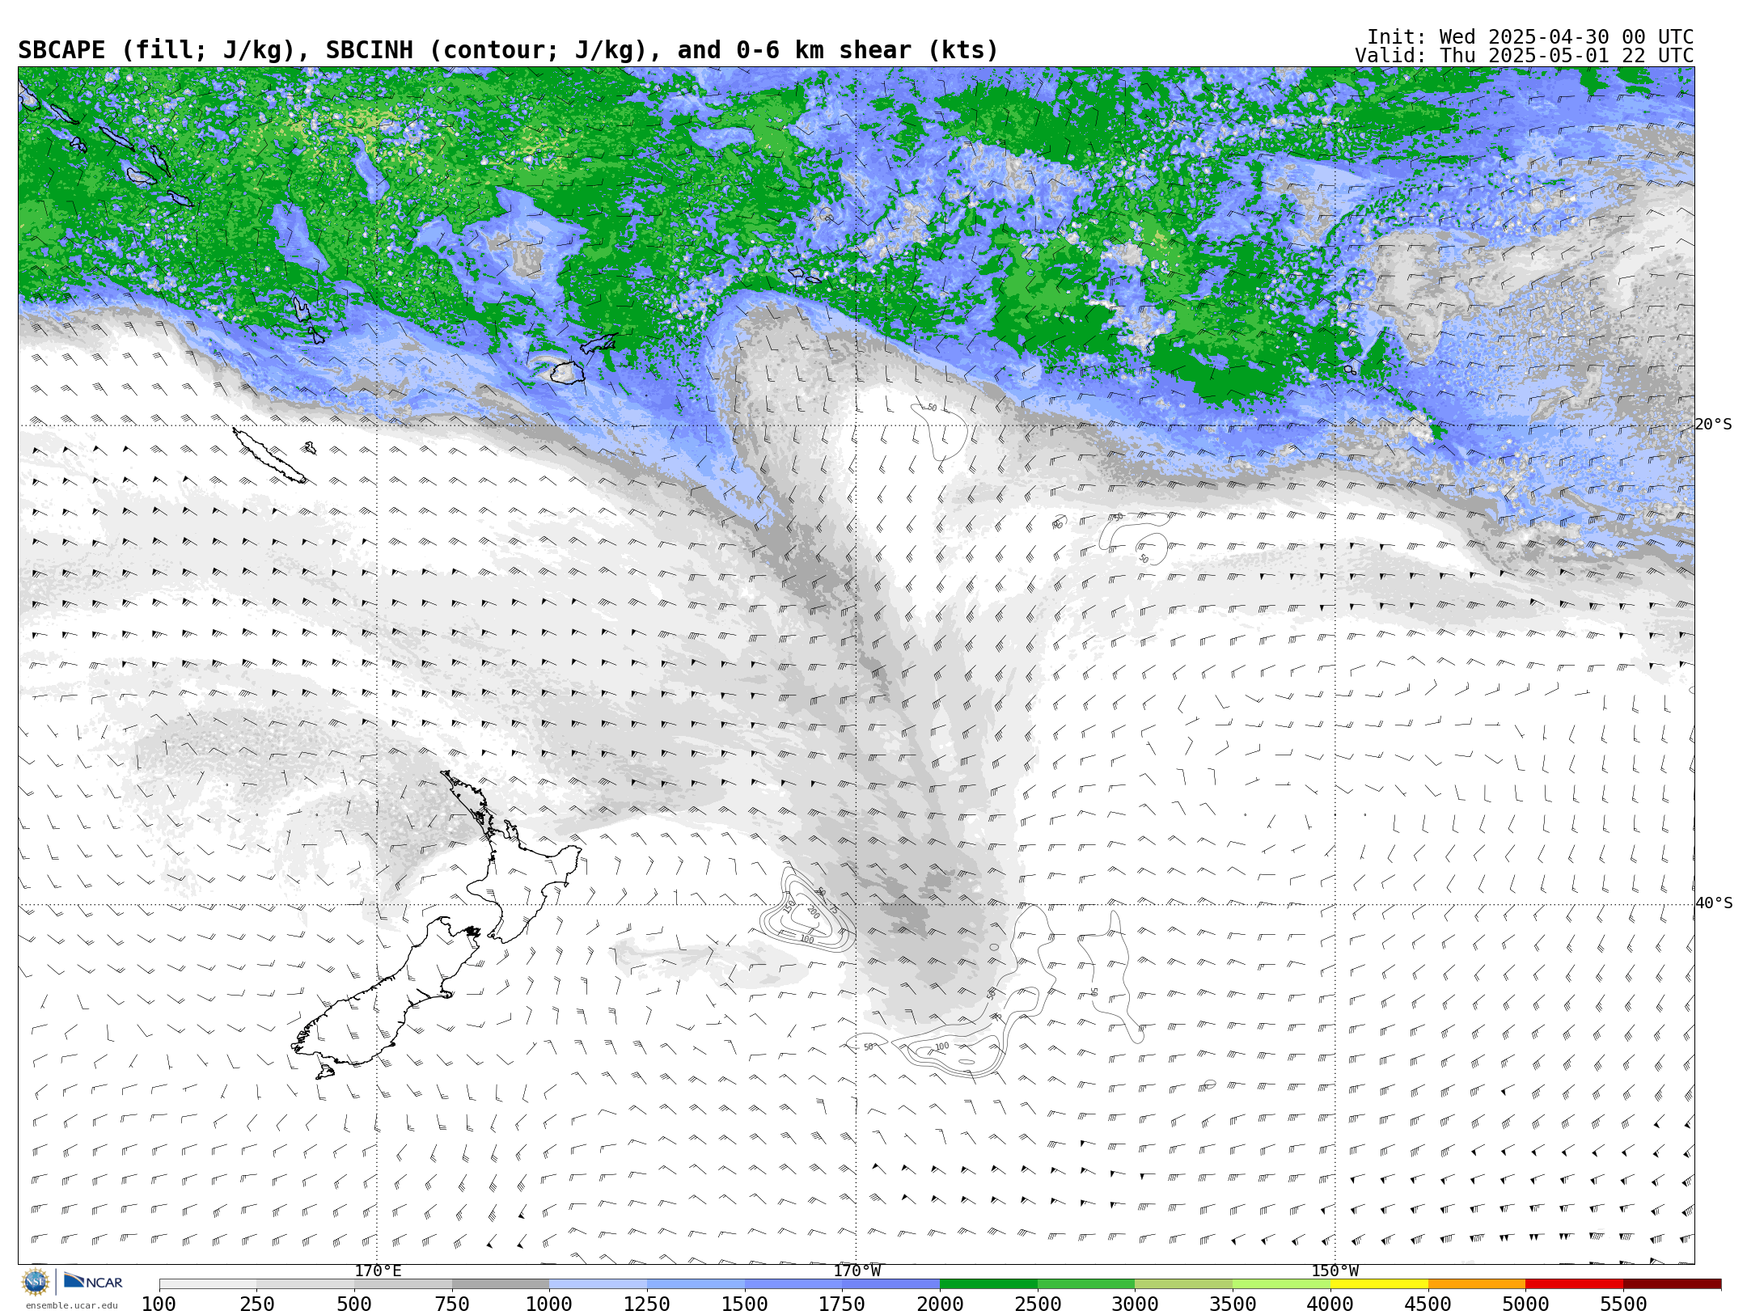Click the 5000 colorbar label
This screenshot has width=1747, height=1315.
click(1526, 1304)
